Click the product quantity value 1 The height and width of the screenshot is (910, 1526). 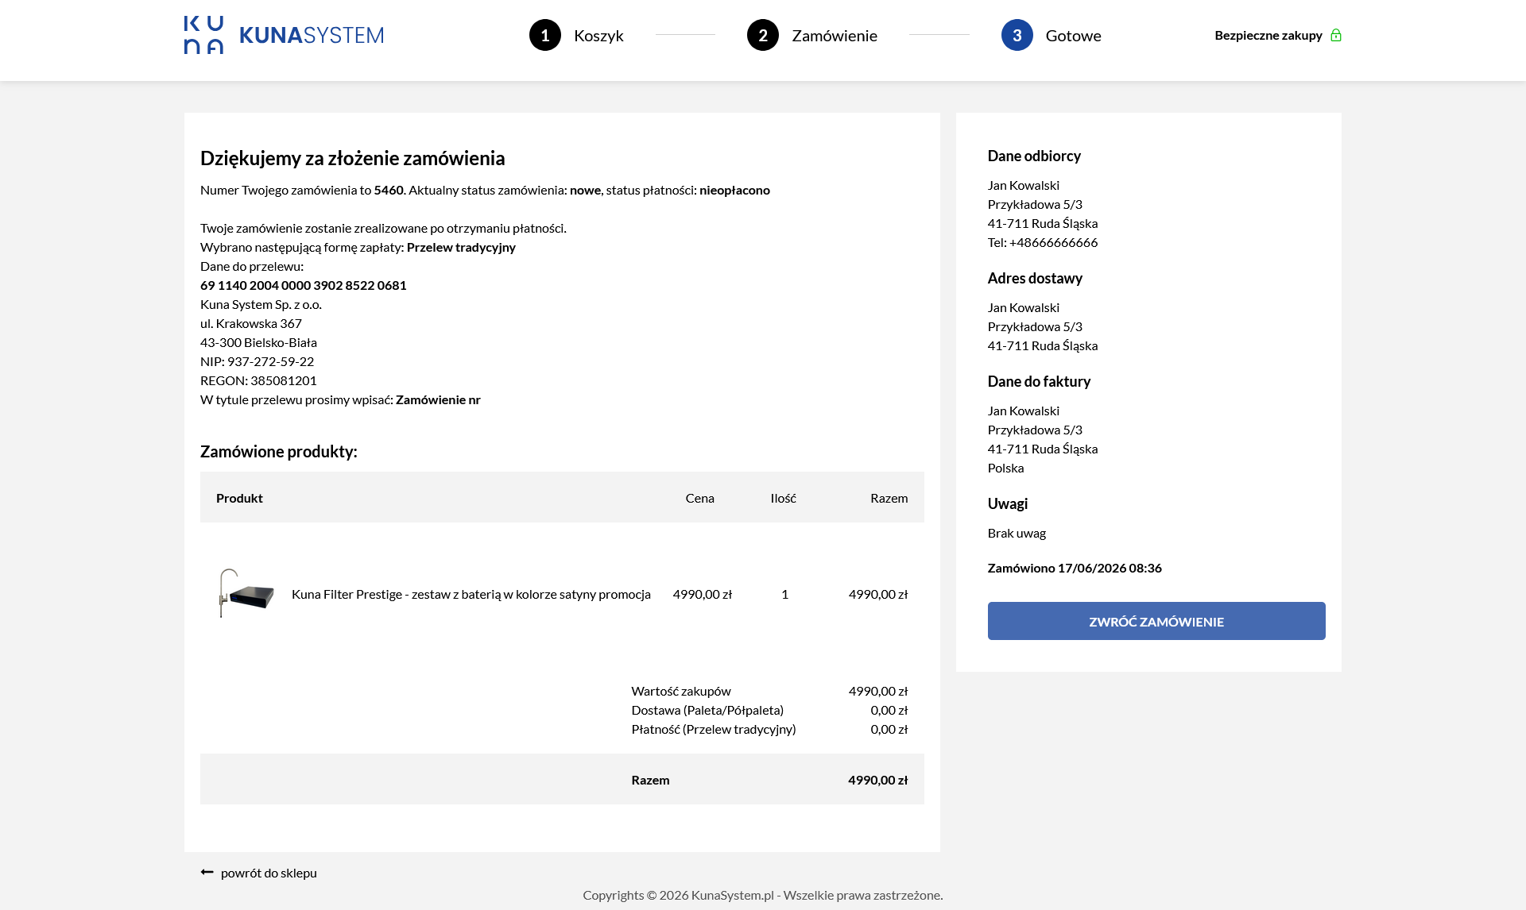pyautogui.click(x=785, y=594)
